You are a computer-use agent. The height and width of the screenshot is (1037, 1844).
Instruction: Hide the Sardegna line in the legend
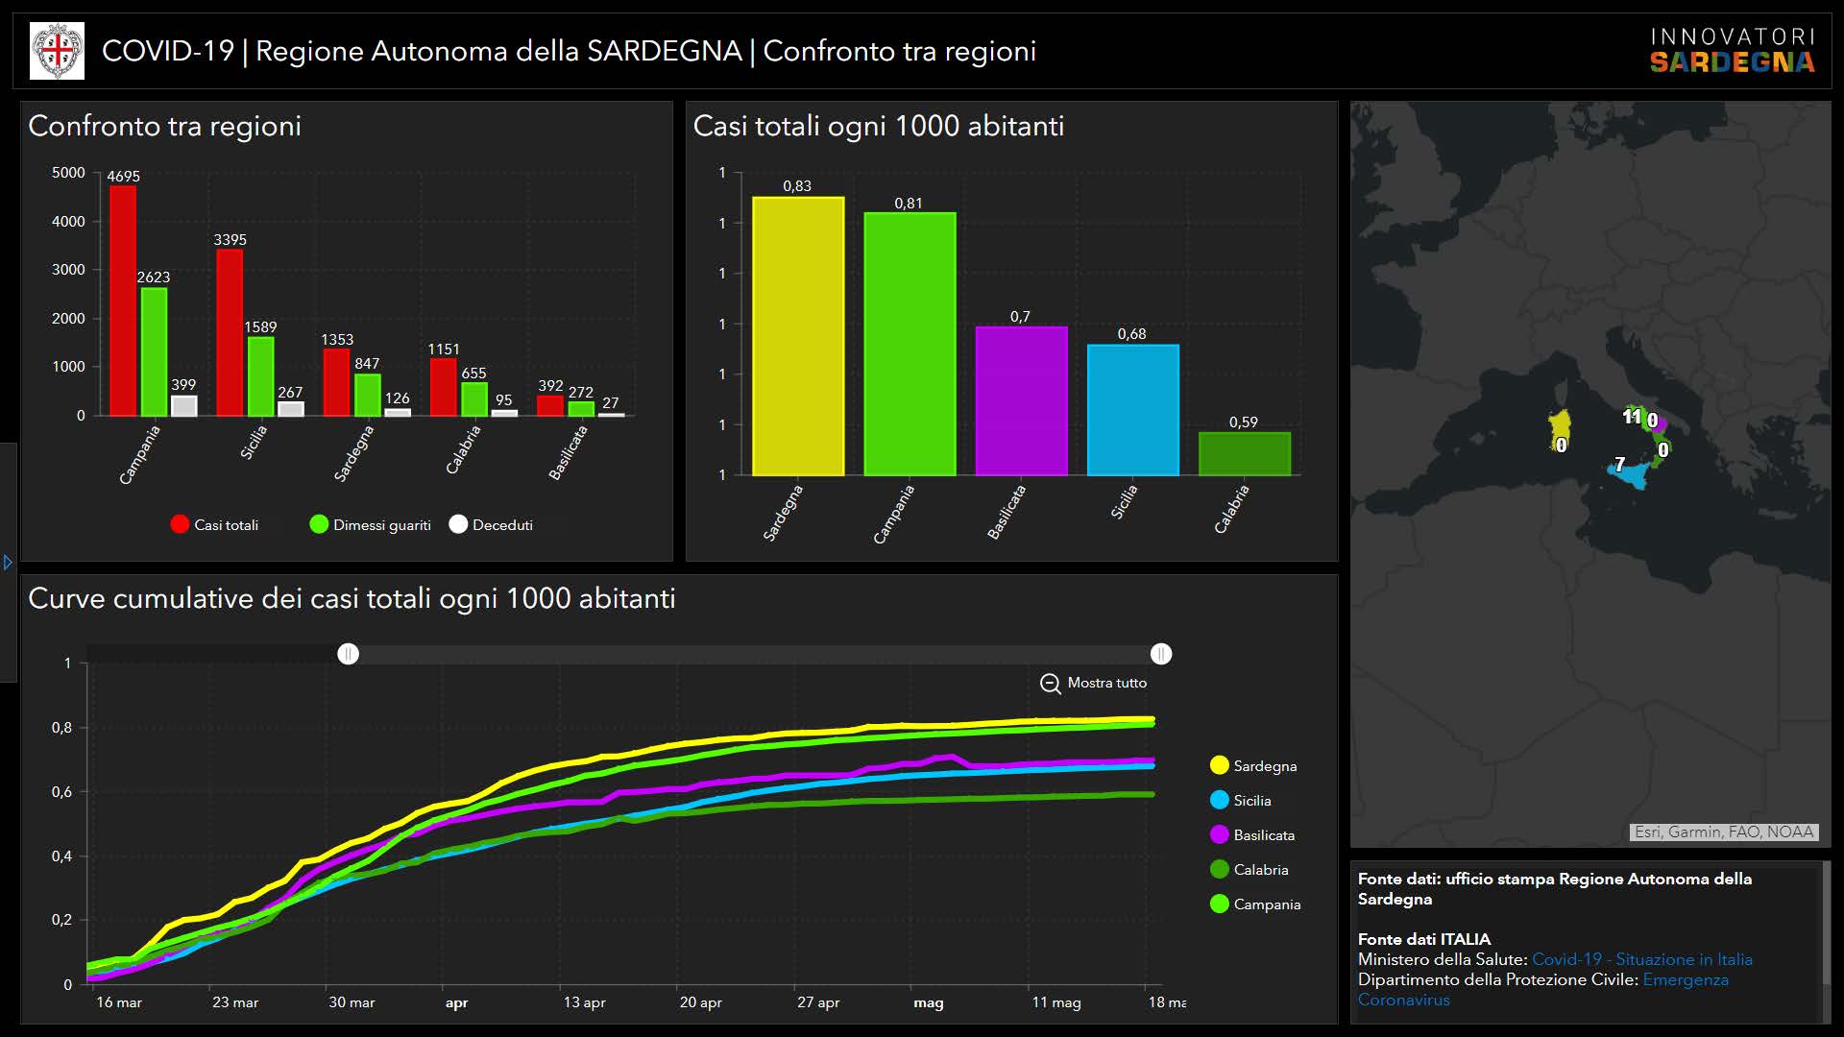(x=1220, y=765)
